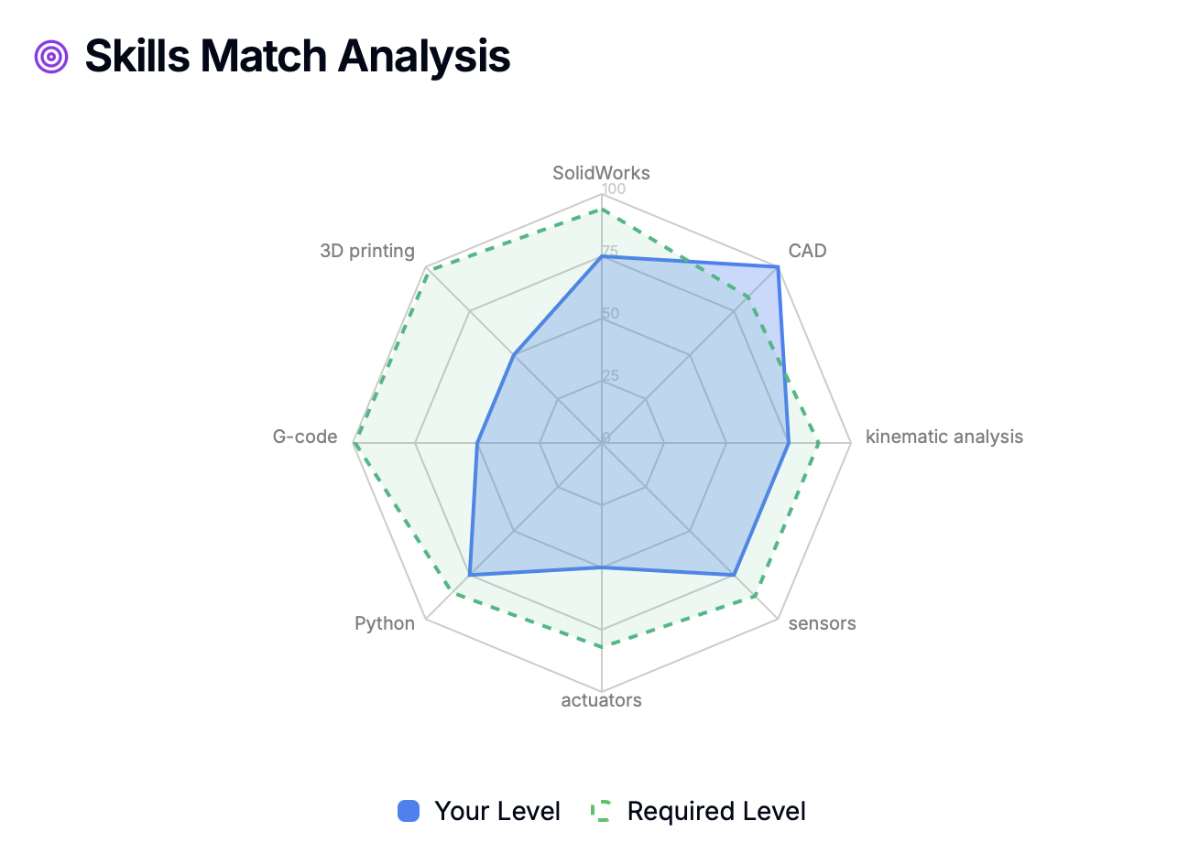1200x864 pixels.
Task: Click the blue Python data point vertex
Action: coord(469,575)
